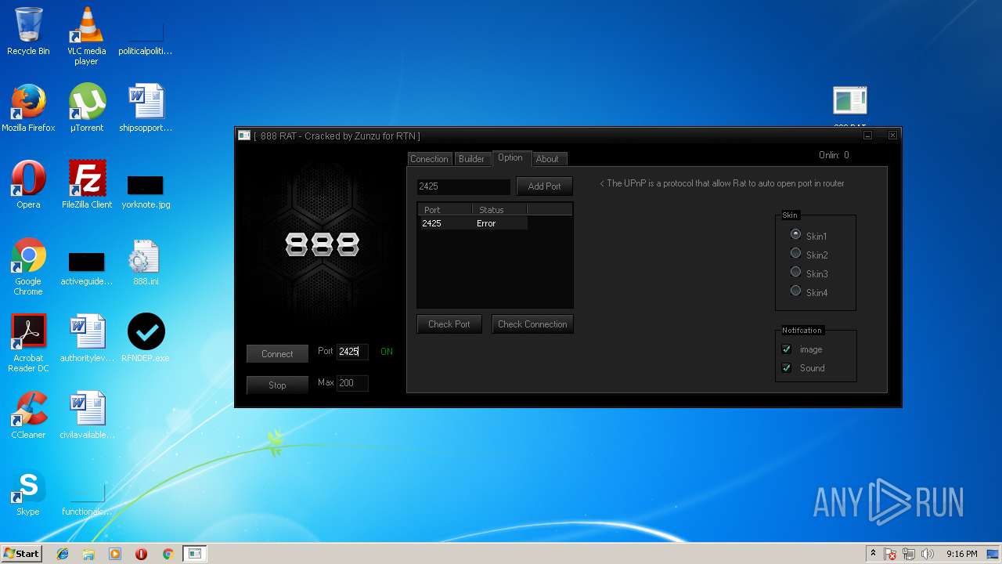Open FileZilla Client shortcut

[86, 185]
